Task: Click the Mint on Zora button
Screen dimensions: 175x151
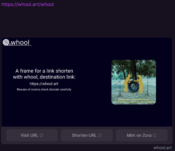Action: [x=142, y=135]
